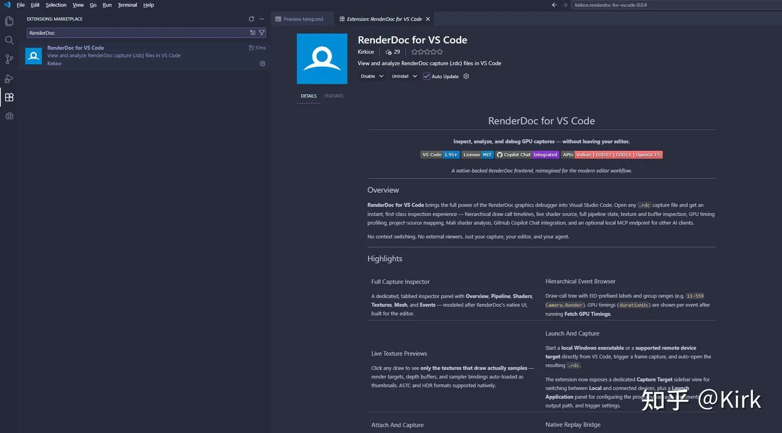Click the "Attach And Capture" text

tap(398, 425)
